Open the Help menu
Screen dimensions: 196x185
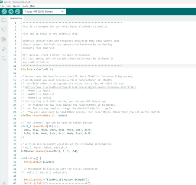click(x=33, y=6)
